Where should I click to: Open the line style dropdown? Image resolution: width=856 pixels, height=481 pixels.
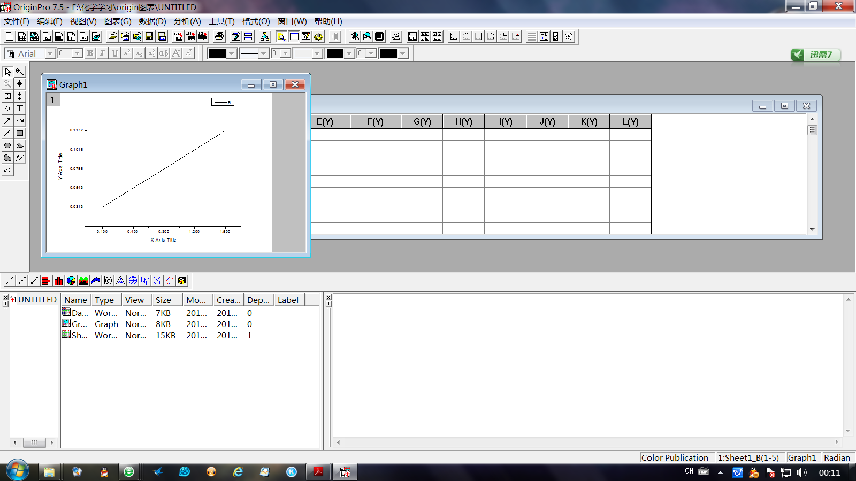[x=263, y=53]
